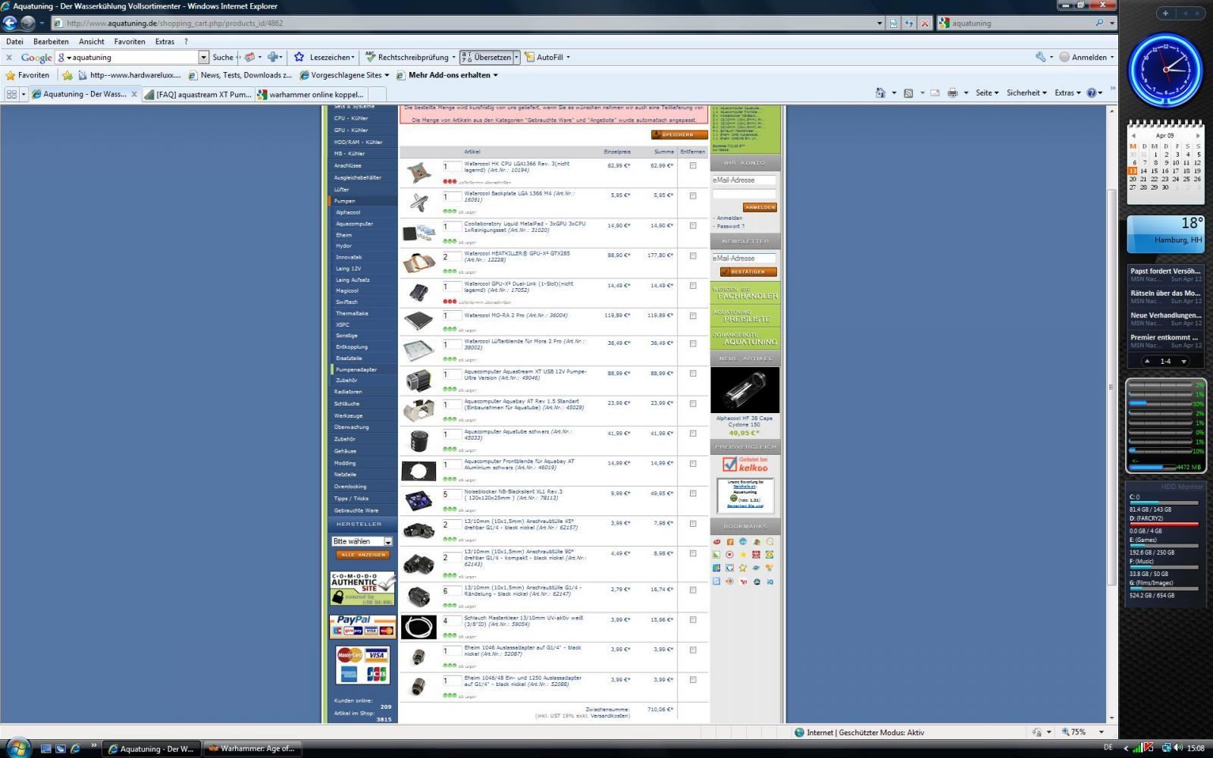Click the orange ANMELDEN login button
This screenshot has width=1213, height=758.
pos(760,207)
